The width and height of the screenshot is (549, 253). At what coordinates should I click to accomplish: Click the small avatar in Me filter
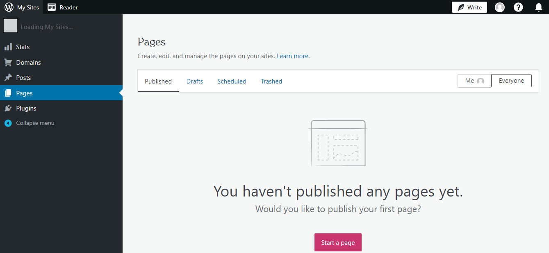point(481,81)
